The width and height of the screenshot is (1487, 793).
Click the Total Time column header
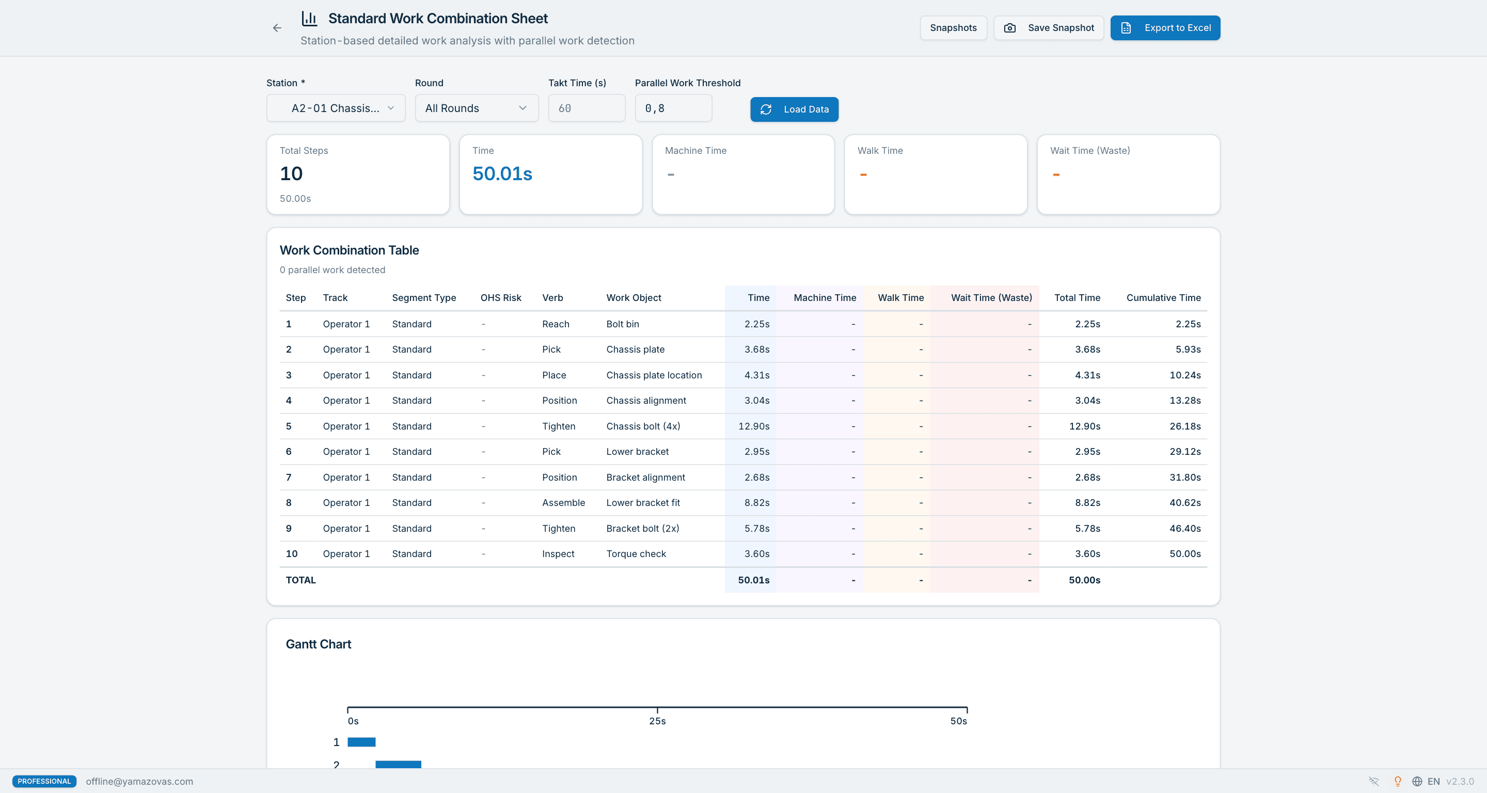(1077, 298)
